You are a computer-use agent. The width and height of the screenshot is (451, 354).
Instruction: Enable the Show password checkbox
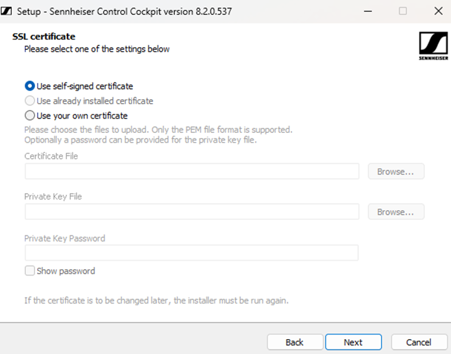pyautogui.click(x=30, y=271)
